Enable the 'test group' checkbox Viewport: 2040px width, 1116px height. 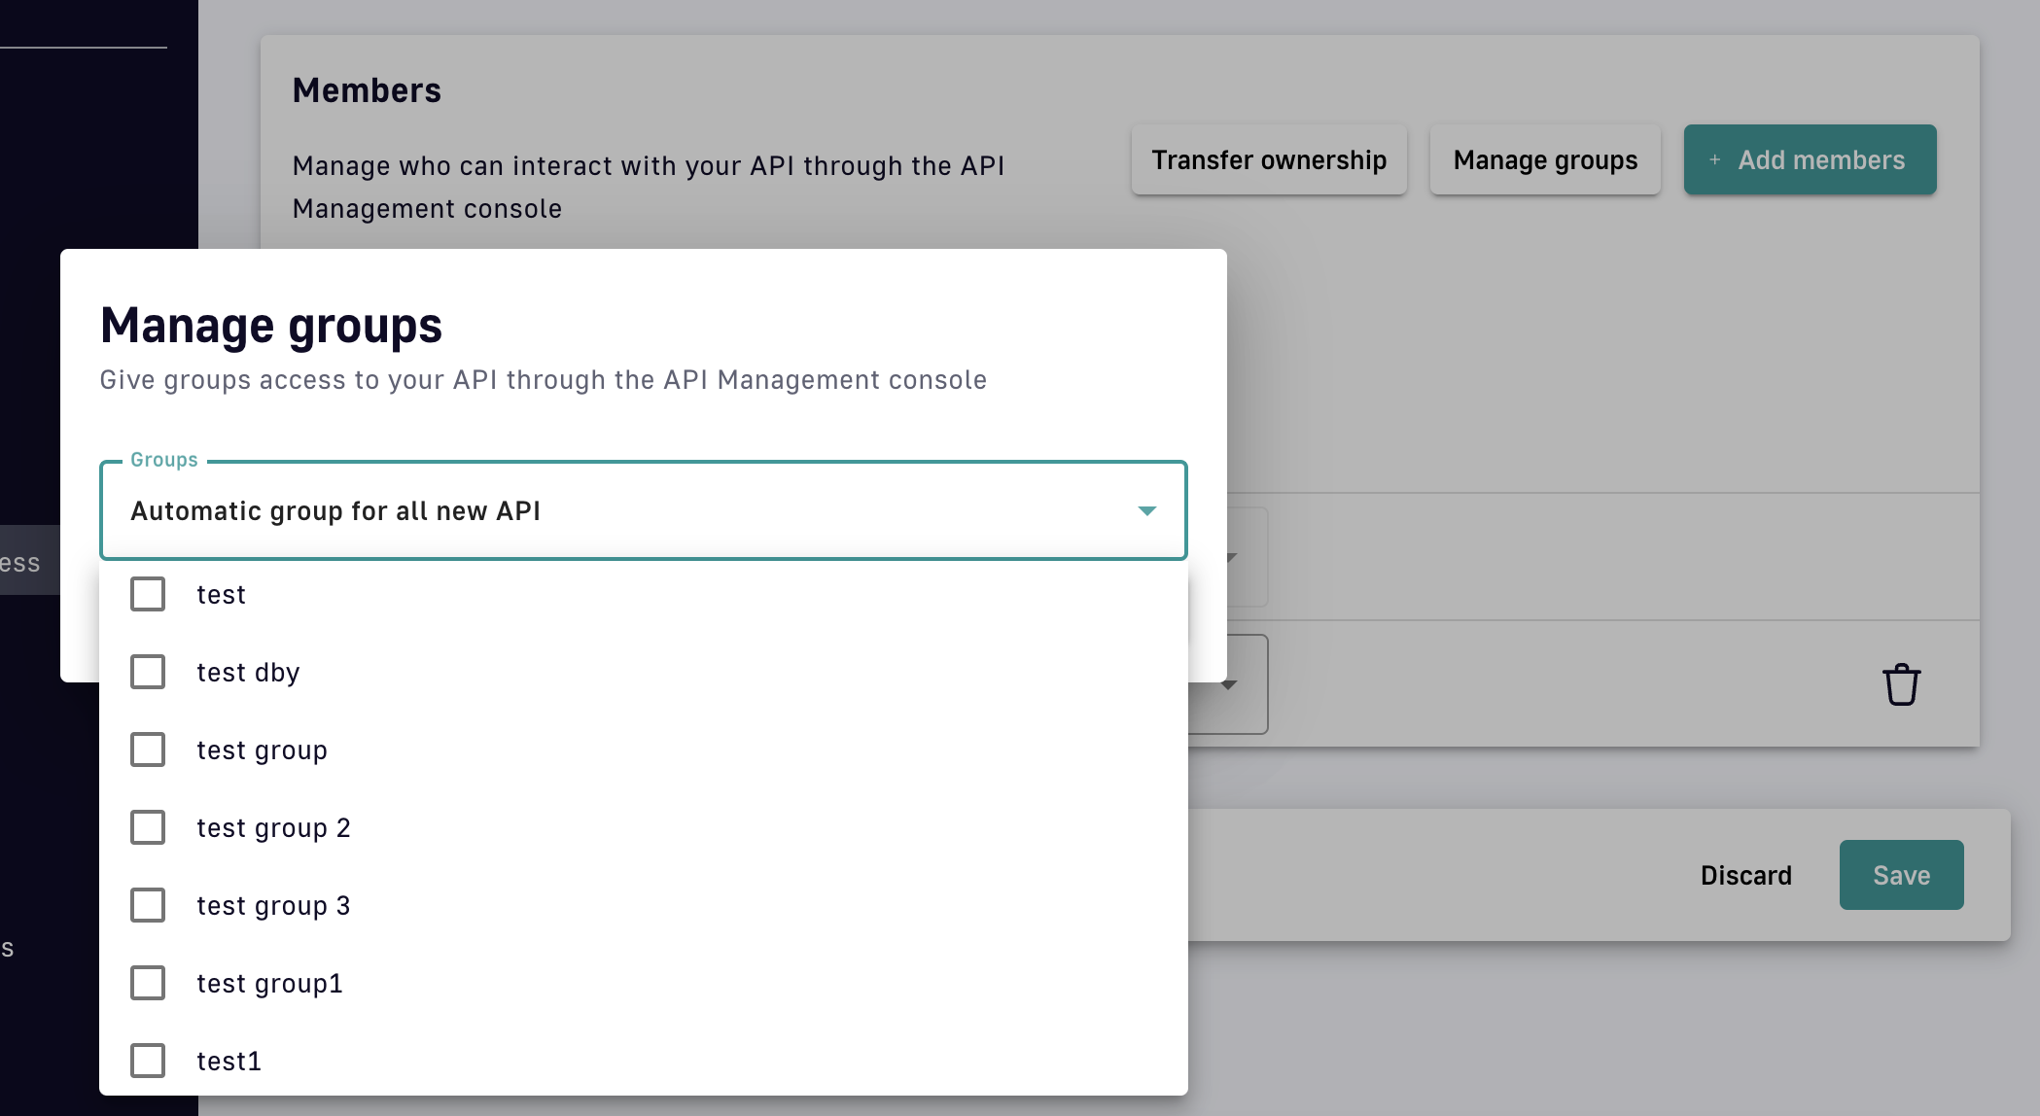click(148, 750)
